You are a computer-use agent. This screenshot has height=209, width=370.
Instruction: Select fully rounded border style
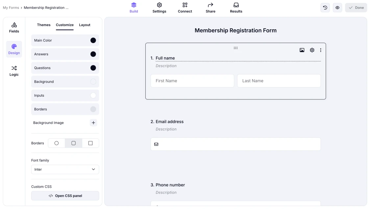[57, 143]
